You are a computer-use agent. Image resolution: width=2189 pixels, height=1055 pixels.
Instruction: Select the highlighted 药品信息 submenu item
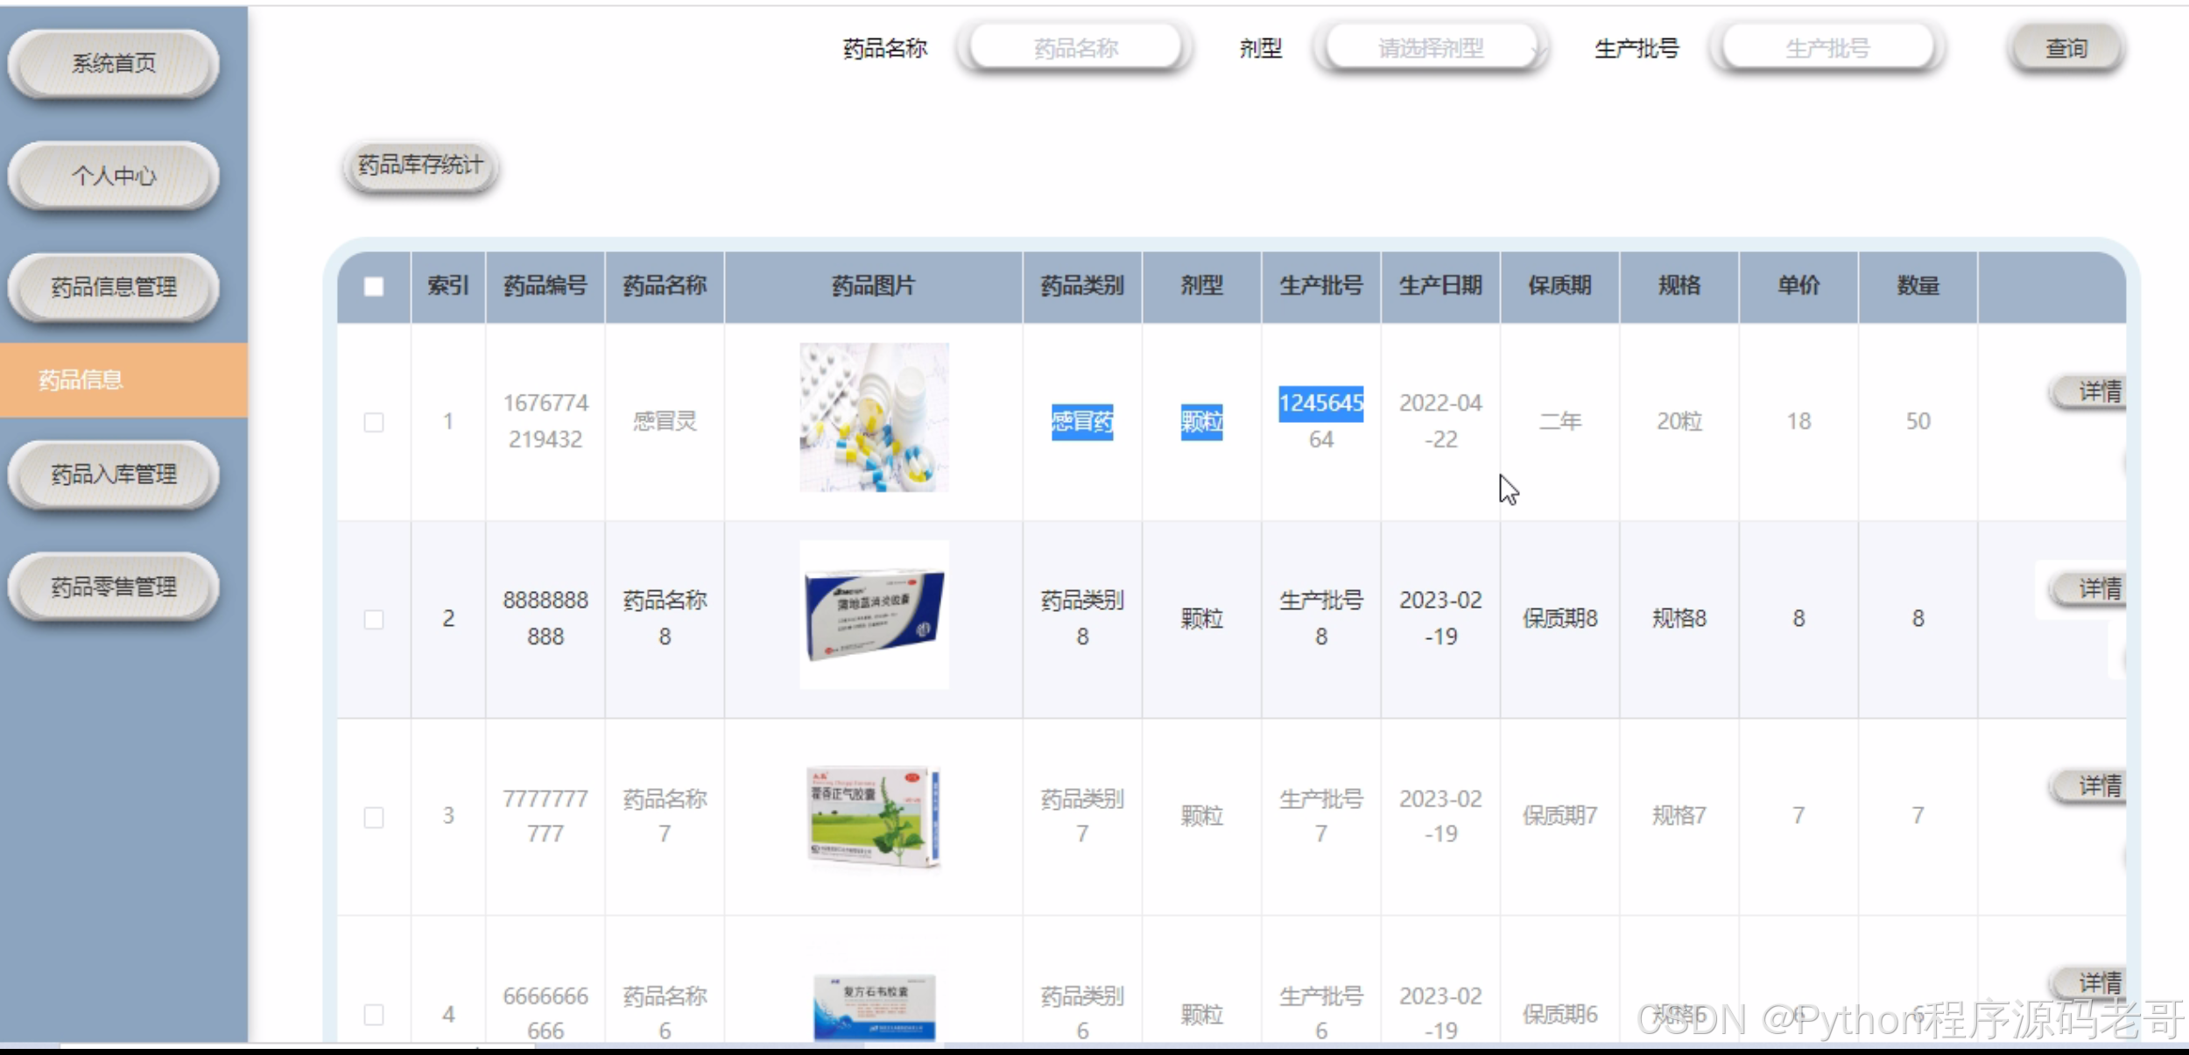(x=81, y=380)
